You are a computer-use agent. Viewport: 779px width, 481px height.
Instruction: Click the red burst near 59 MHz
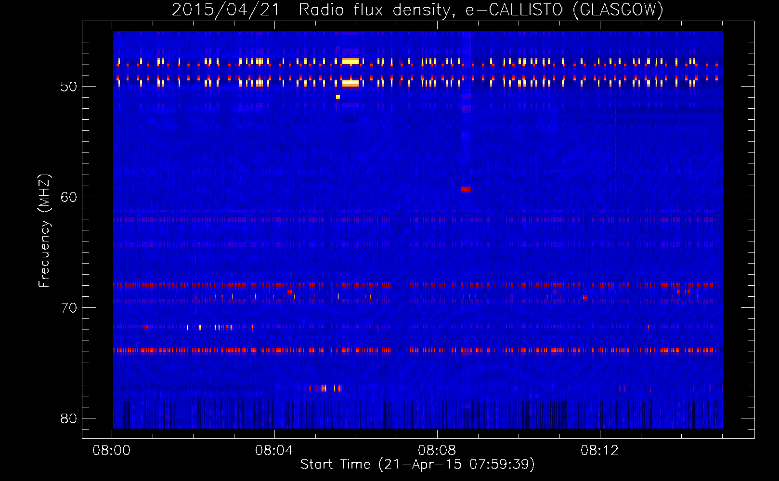[x=466, y=189]
